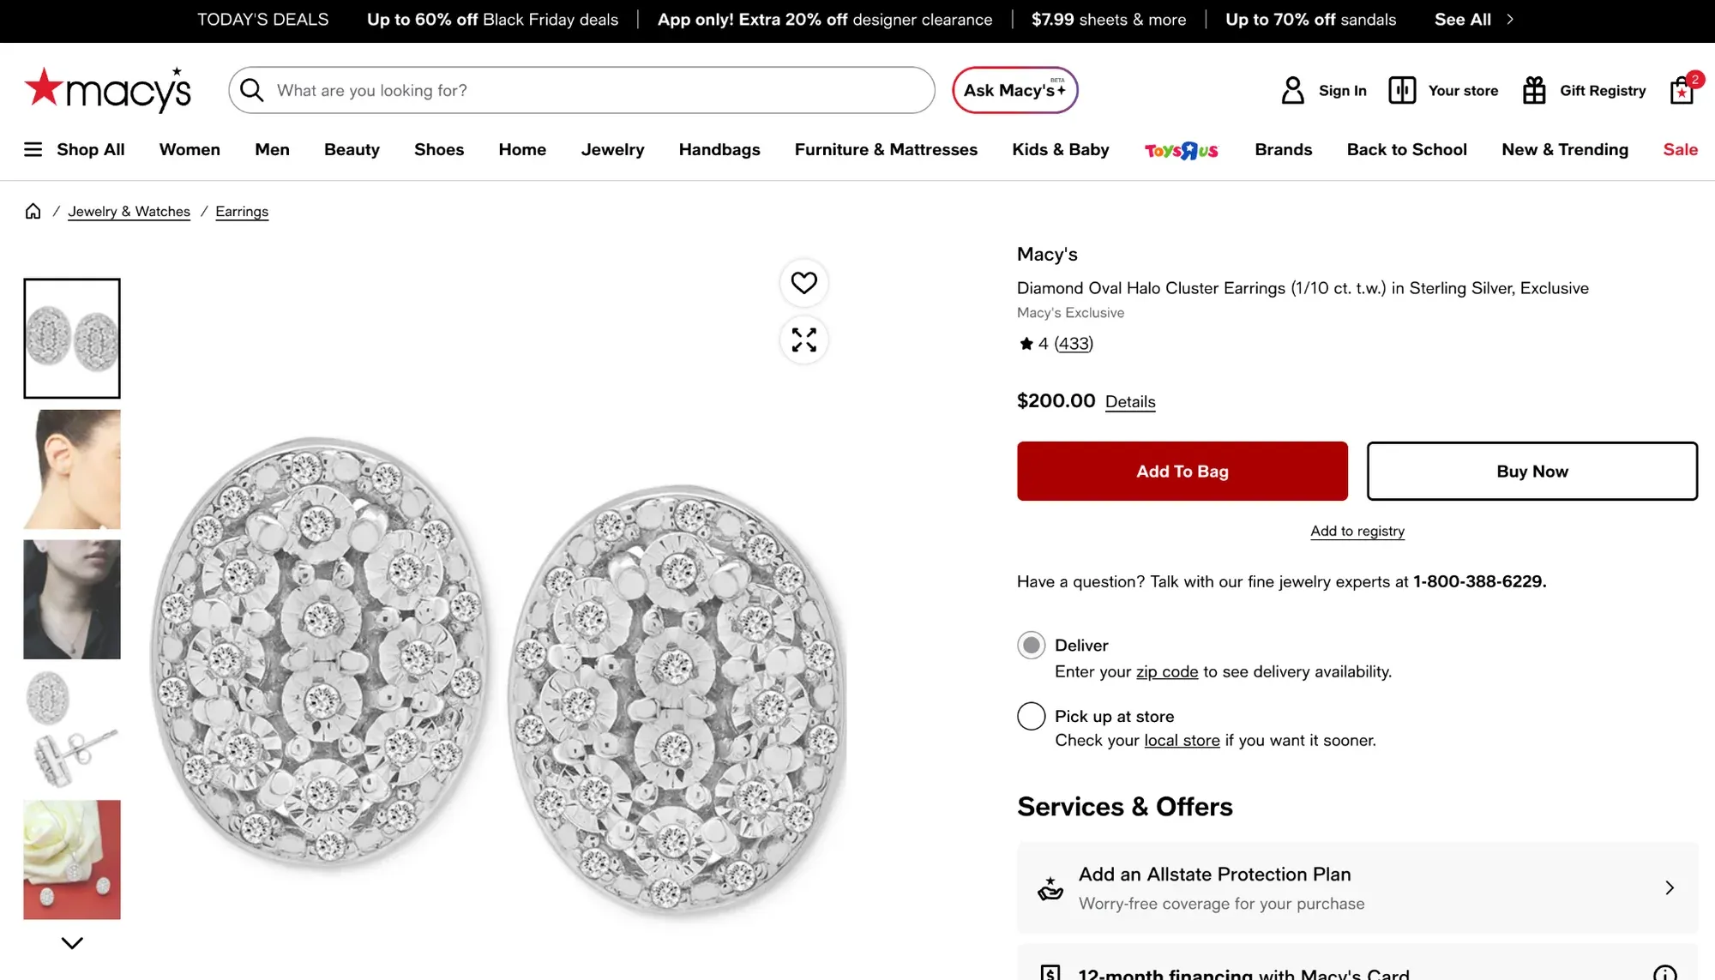Go to home via breadcrumb house icon
1715x980 pixels.
coord(33,211)
